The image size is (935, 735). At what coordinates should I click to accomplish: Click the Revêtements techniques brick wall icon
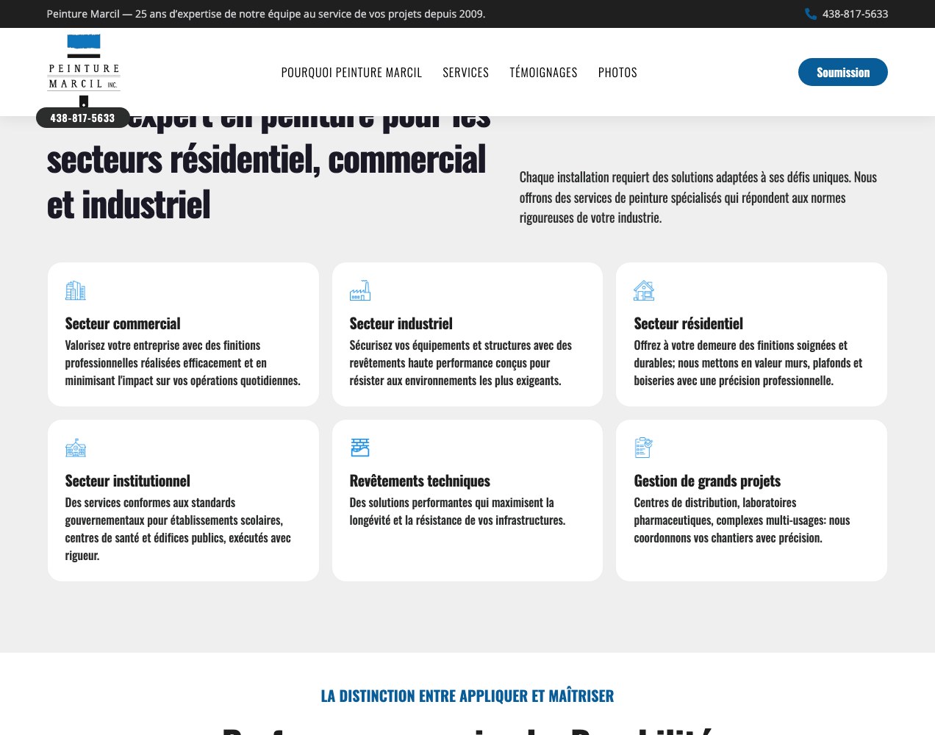pos(360,448)
